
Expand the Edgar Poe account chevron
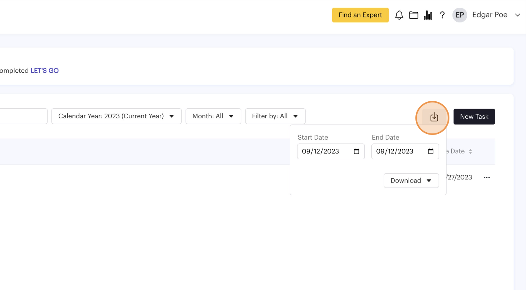click(x=517, y=15)
